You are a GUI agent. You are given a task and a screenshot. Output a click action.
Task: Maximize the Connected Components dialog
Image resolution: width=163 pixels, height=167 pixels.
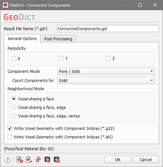[x=140, y=5]
